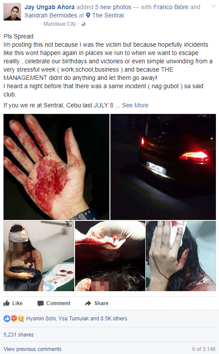Expand post text with See More
The width and height of the screenshot is (219, 354).
pos(135,105)
